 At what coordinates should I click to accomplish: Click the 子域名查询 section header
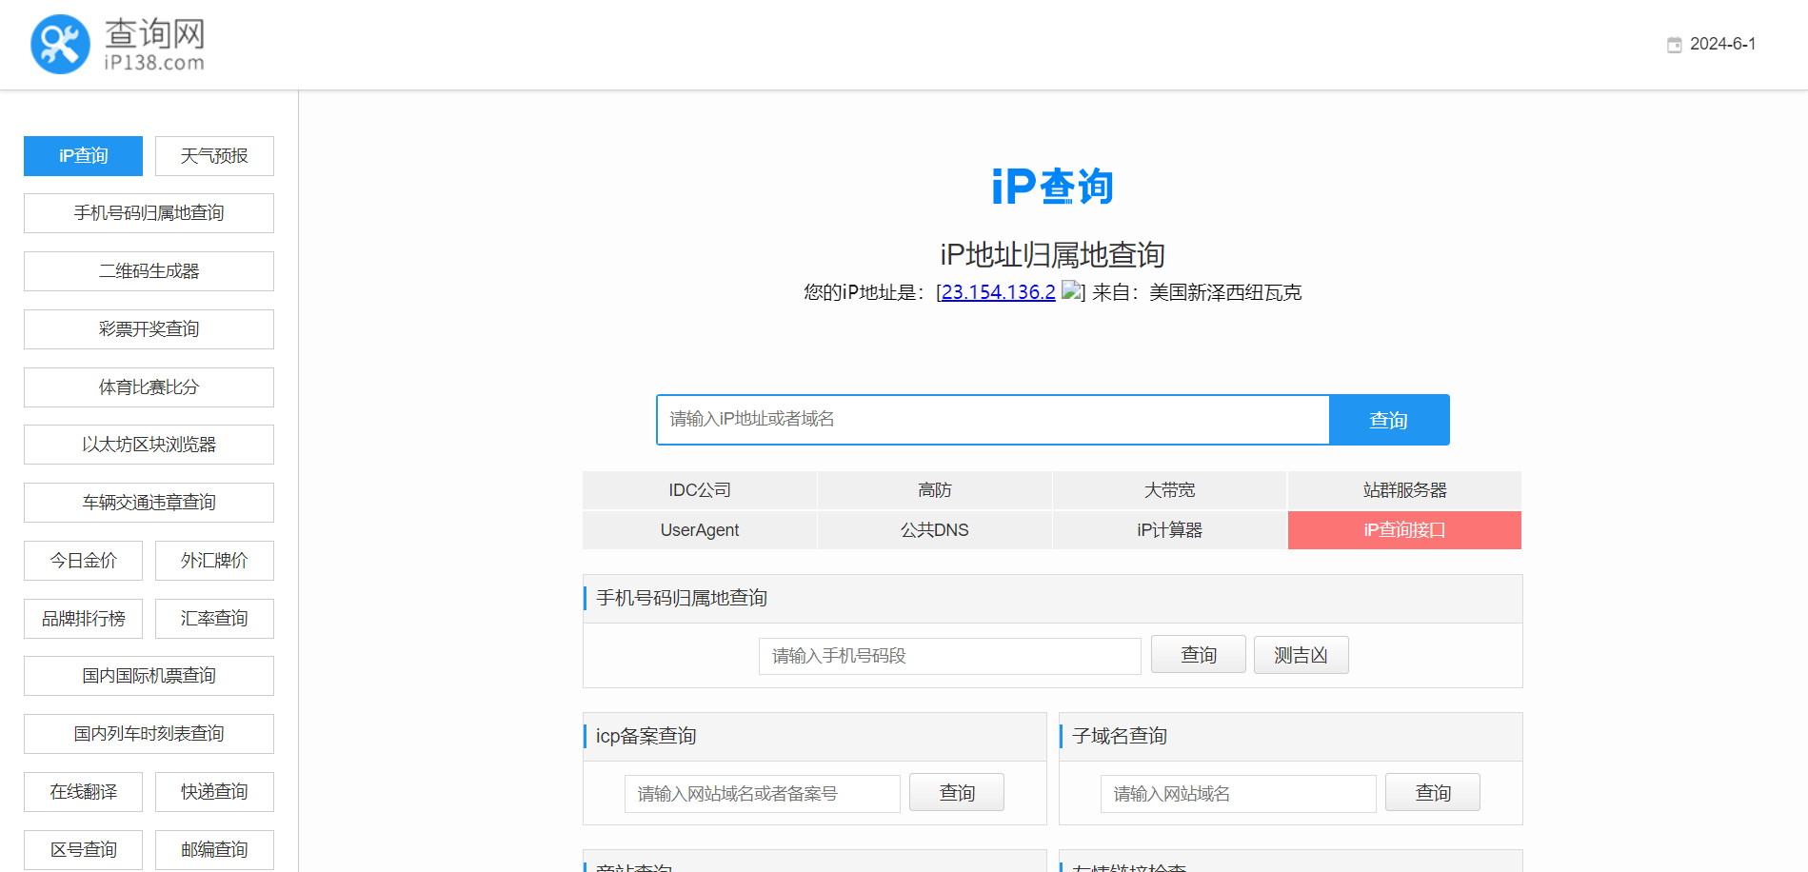click(1120, 736)
